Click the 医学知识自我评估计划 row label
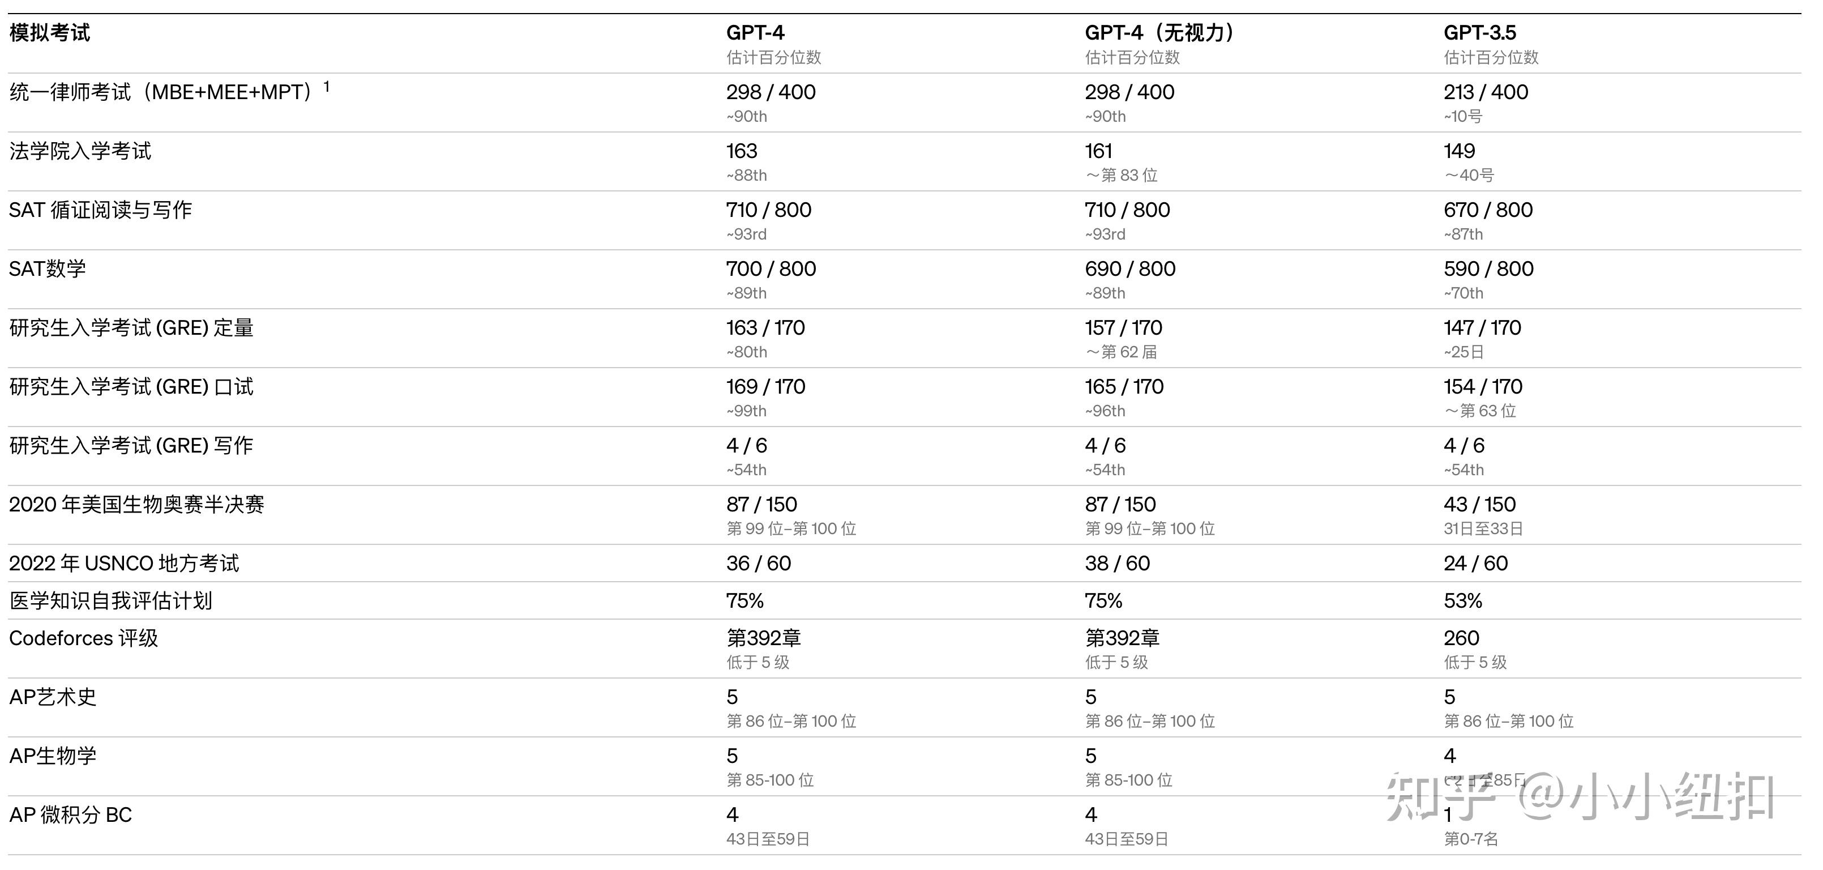 pyautogui.click(x=110, y=601)
